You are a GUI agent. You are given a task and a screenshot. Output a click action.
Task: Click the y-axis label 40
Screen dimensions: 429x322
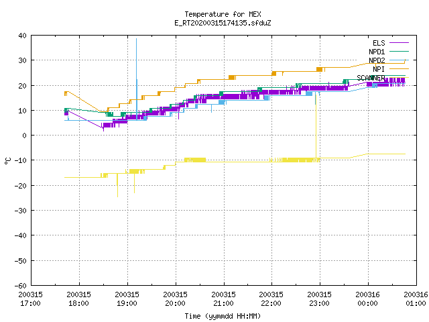point(22,36)
